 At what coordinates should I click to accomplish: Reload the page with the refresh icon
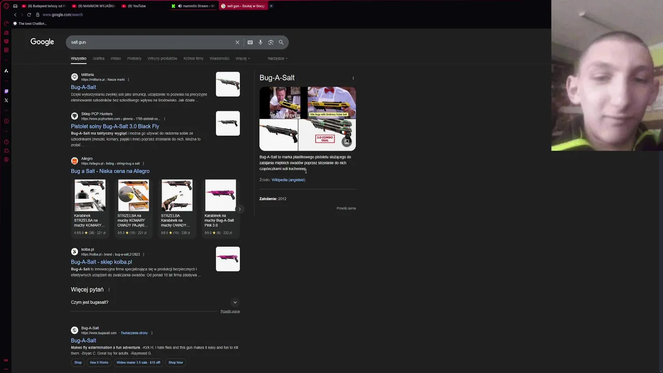[29, 15]
